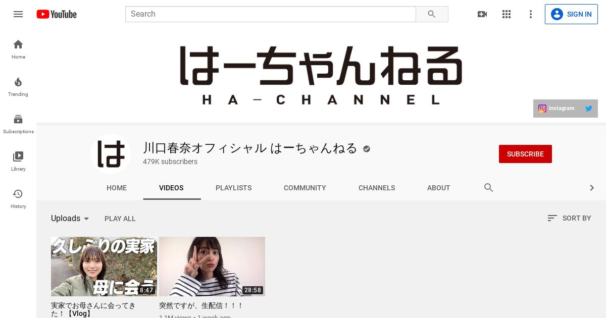Show more tabs with right chevron

tap(592, 188)
